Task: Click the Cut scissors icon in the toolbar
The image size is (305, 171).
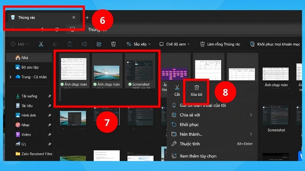Action: [x=41, y=44]
